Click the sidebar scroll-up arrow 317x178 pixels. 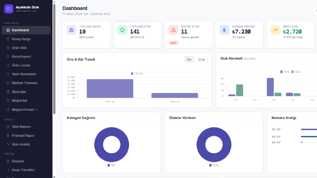click(x=54, y=2)
